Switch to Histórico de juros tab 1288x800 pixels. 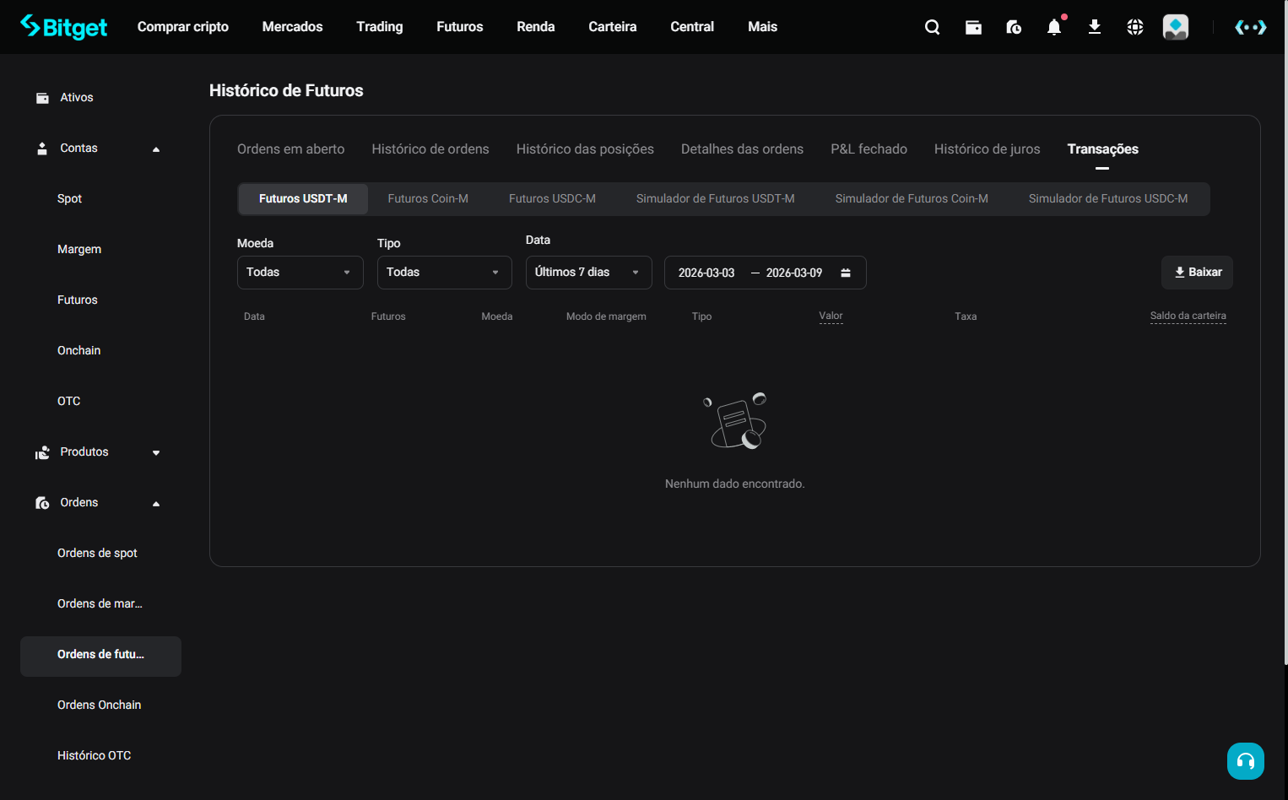coord(987,149)
